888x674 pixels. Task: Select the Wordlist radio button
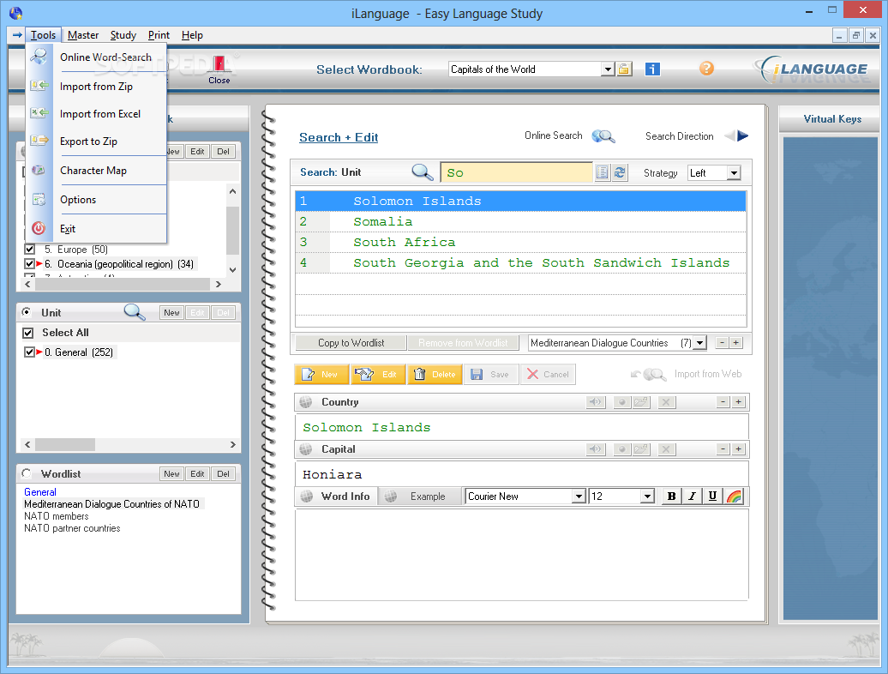coord(26,473)
